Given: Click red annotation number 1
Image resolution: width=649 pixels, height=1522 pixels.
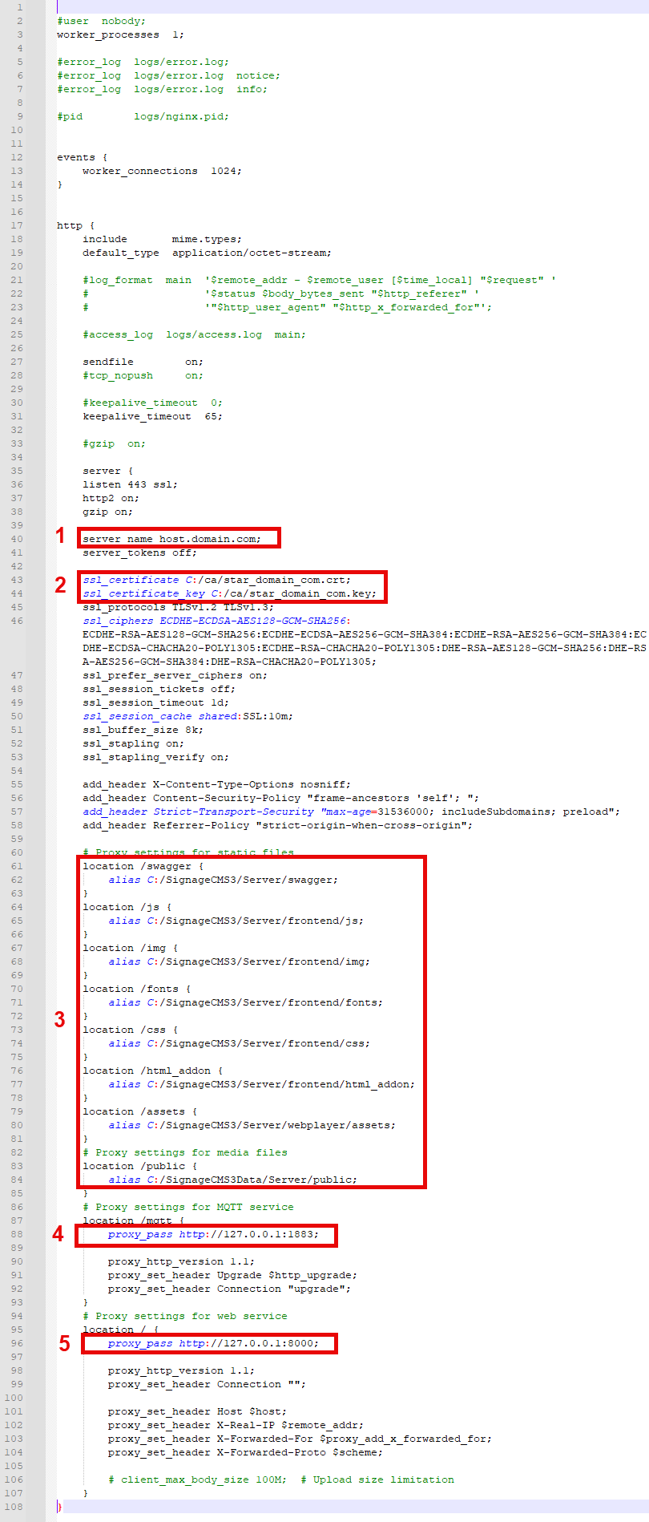Looking at the screenshot, I should coord(60,536).
